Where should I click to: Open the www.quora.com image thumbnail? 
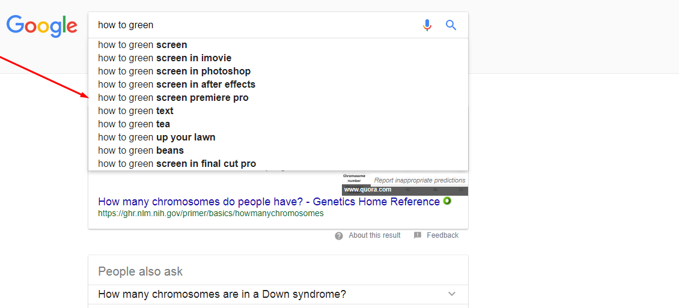pyautogui.click(x=405, y=184)
